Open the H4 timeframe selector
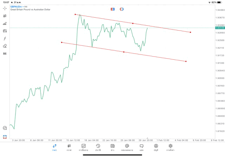The image size is (225, 157). 5,54
